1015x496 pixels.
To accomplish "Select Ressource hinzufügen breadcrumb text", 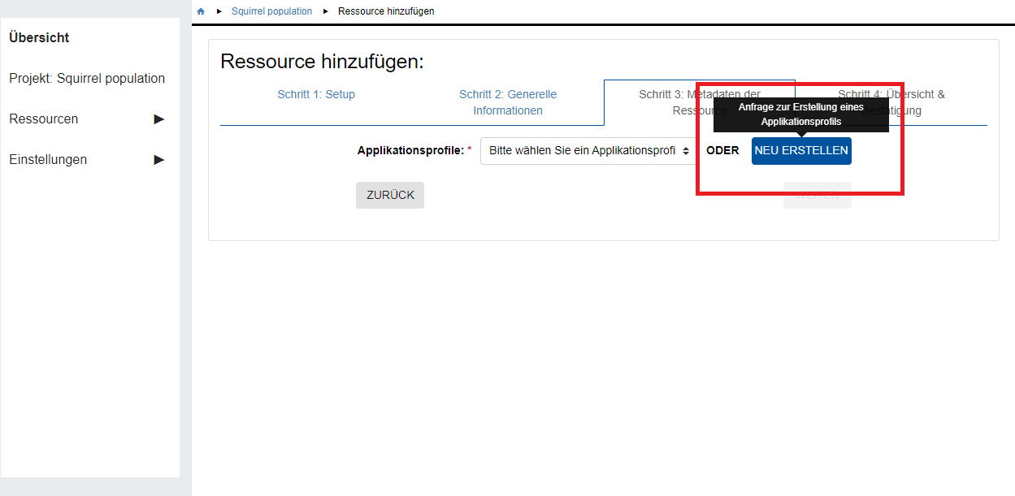I will (x=386, y=11).
